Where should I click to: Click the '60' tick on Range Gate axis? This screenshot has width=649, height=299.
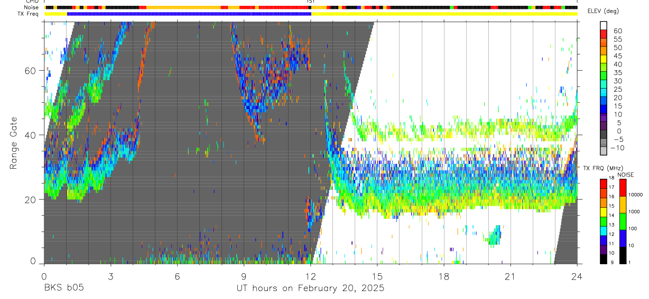click(31, 71)
